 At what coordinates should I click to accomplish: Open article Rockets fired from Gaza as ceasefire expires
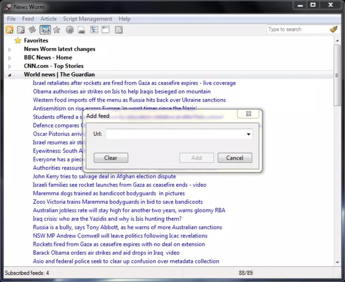pyautogui.click(x=119, y=244)
